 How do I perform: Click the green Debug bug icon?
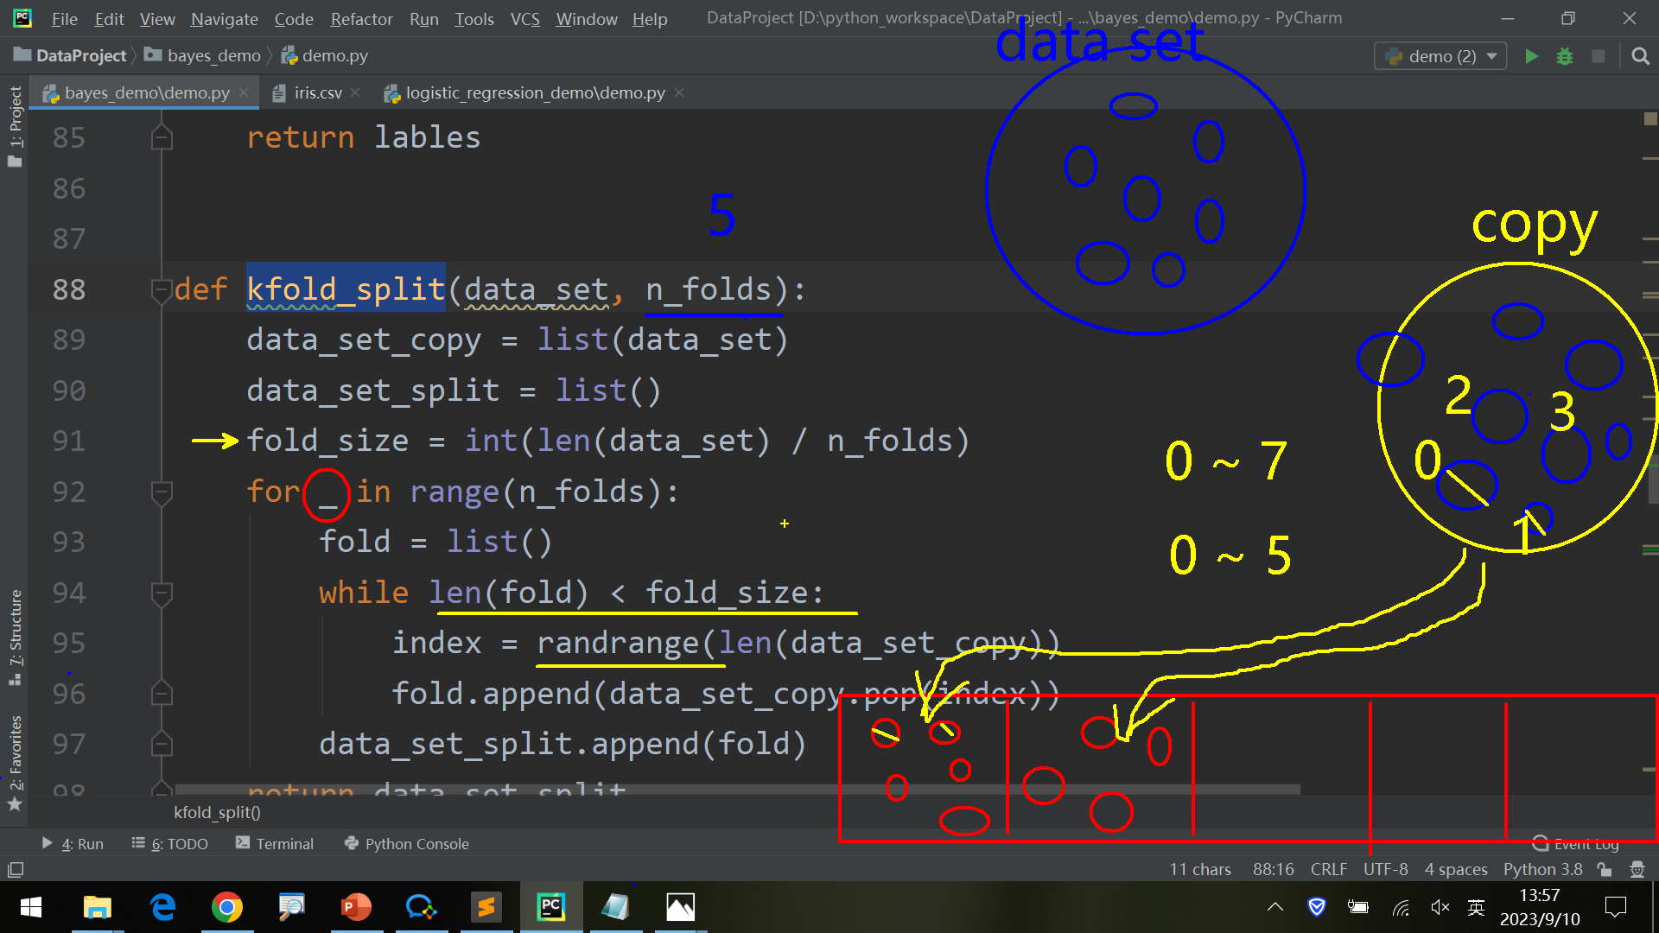pos(1565,56)
